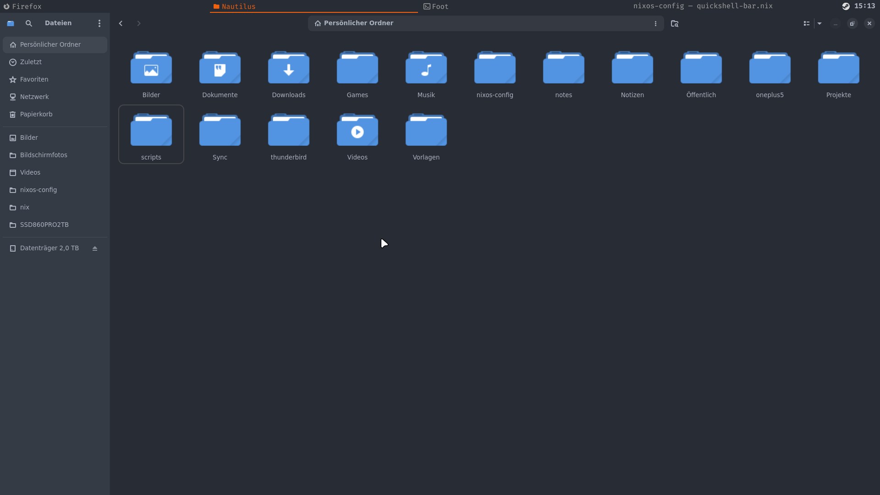Eject Datenträger 2,0 TB
Viewport: 880px width, 495px height.
click(x=95, y=248)
